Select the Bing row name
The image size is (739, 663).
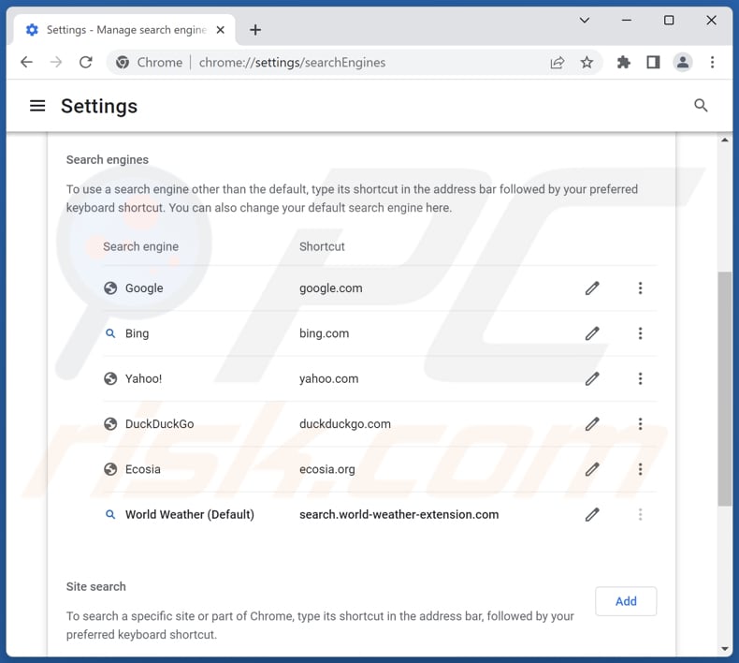tap(138, 333)
